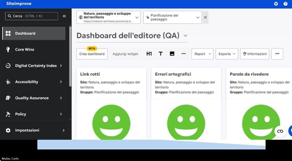Expand the dashboard title chevron
Screen dimensions: 292x161
point(186,35)
